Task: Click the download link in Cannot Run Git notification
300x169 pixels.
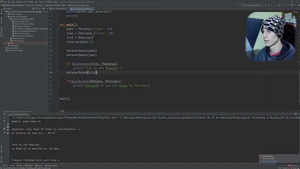Action: (x=269, y=161)
